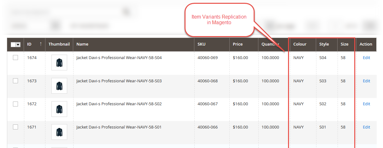Sort products by the SKU column header

tap(201, 44)
